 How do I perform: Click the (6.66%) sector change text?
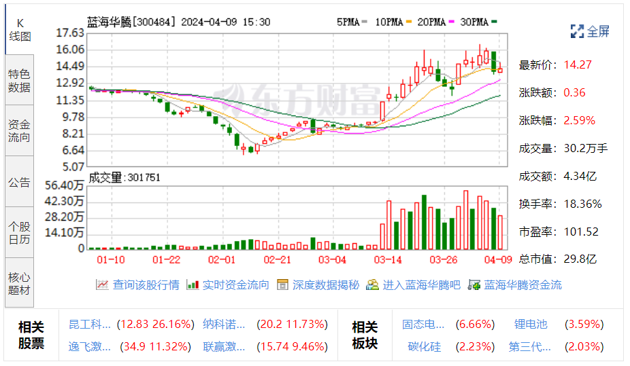476,324
